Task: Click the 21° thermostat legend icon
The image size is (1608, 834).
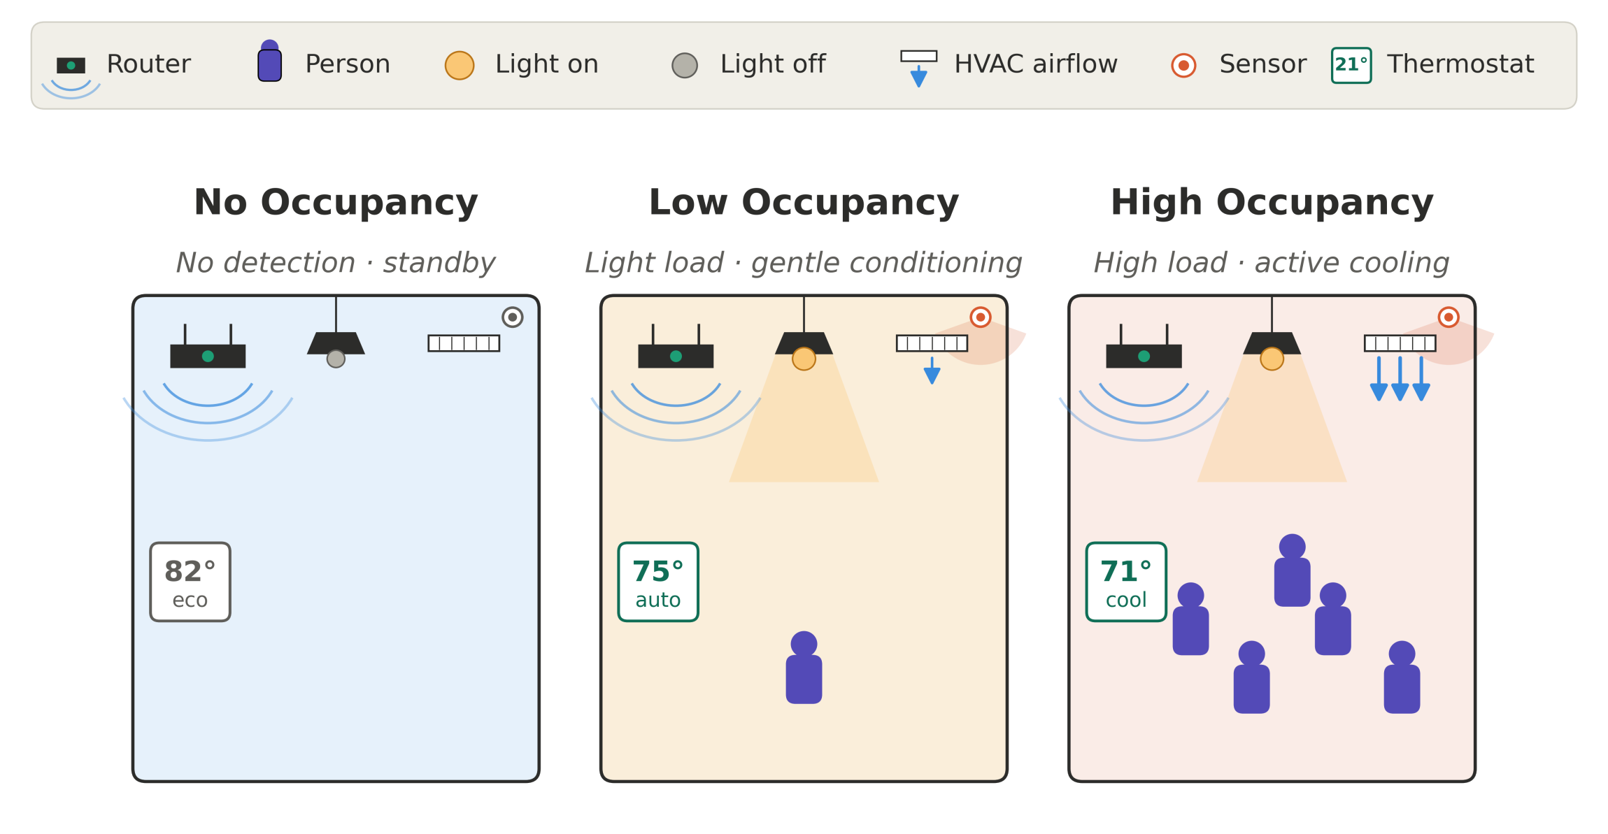Action: [x=1351, y=65]
